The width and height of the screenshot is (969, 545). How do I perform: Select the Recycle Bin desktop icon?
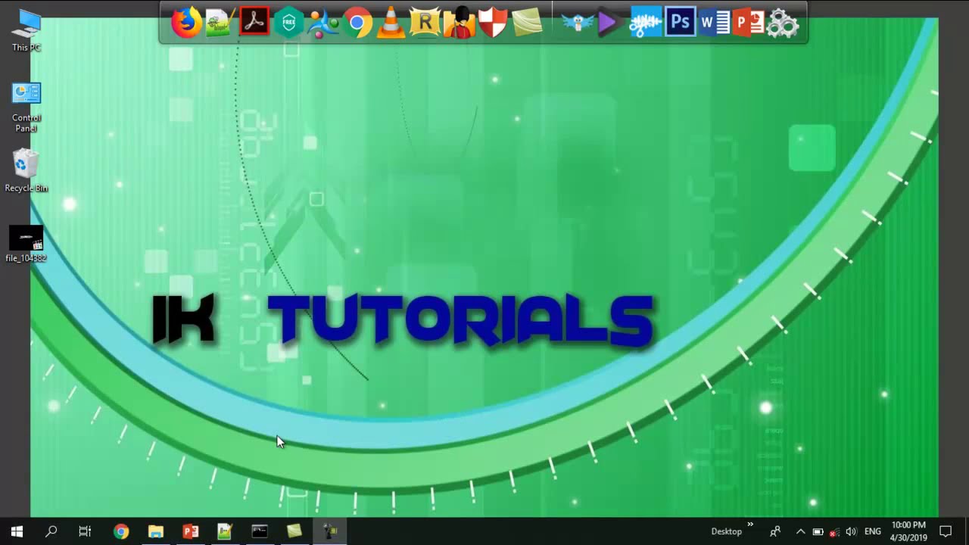[x=26, y=170]
